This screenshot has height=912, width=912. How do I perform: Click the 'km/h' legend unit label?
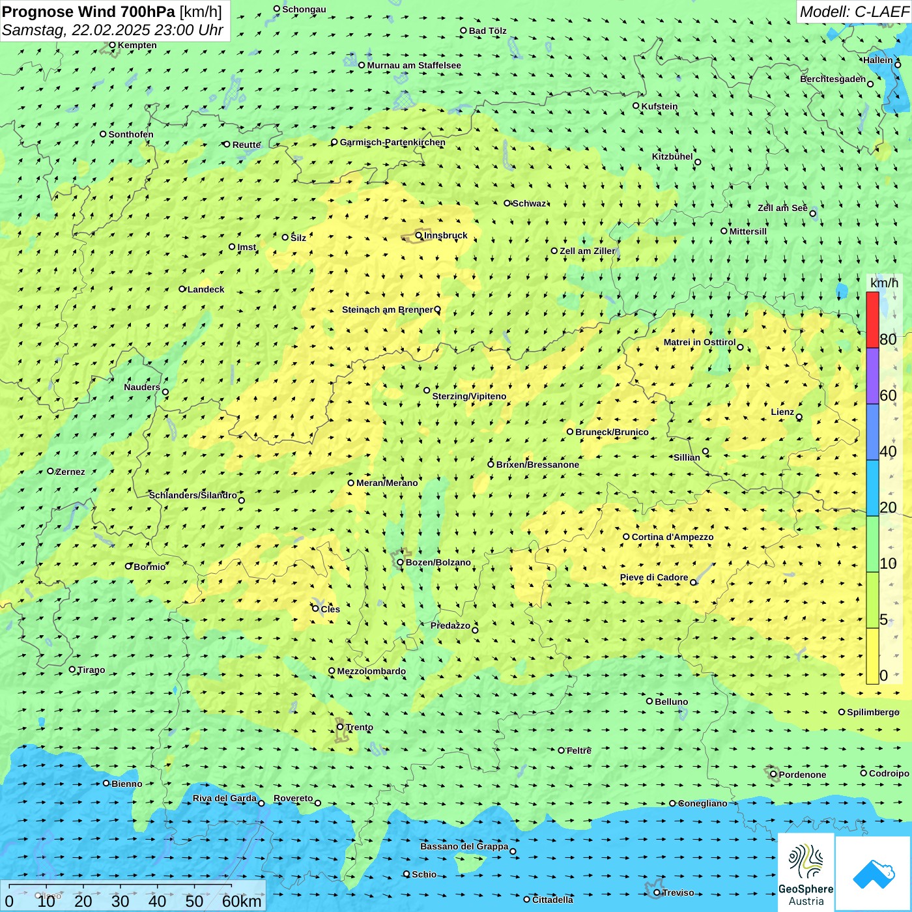point(884,283)
